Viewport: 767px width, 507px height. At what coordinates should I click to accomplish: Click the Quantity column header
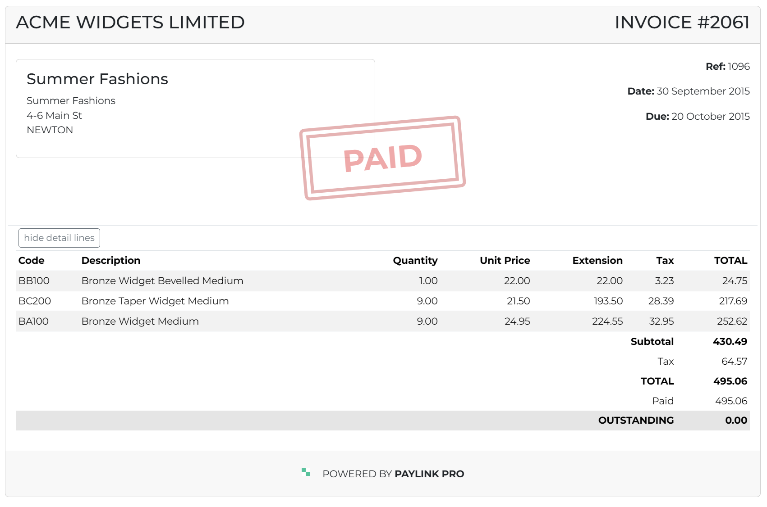tap(415, 260)
